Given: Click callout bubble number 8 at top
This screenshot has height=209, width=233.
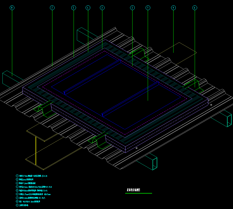Looking at the screenshot, I should [12, 8].
